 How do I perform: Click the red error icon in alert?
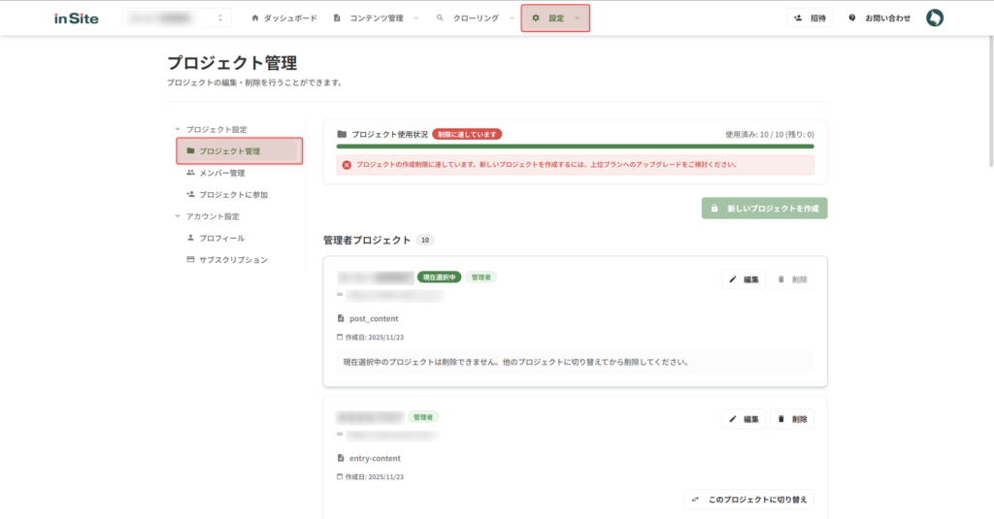(347, 165)
